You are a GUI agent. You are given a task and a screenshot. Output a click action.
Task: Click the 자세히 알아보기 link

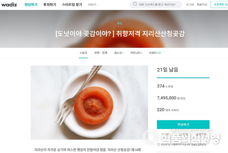198,145
